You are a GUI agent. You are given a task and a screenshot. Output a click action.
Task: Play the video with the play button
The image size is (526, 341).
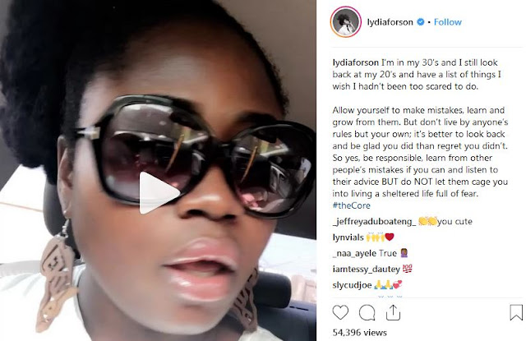(159, 193)
